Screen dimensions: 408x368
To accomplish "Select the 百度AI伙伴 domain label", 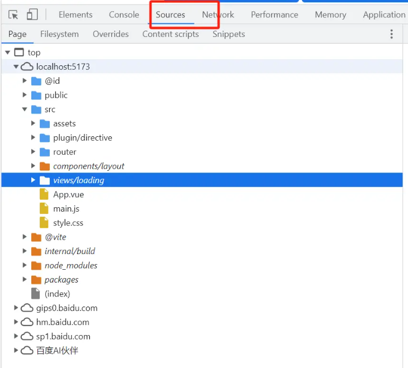I will pyautogui.click(x=57, y=351).
